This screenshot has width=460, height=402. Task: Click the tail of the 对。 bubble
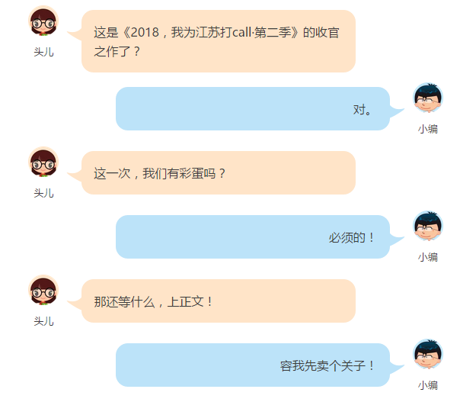[x=397, y=113]
